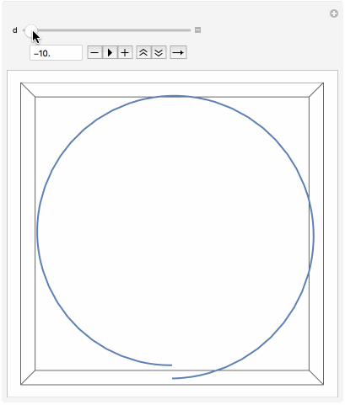The image size is (345, 405).
Task: Click the upper inner end of the blue curve
Action: (x=171, y=365)
